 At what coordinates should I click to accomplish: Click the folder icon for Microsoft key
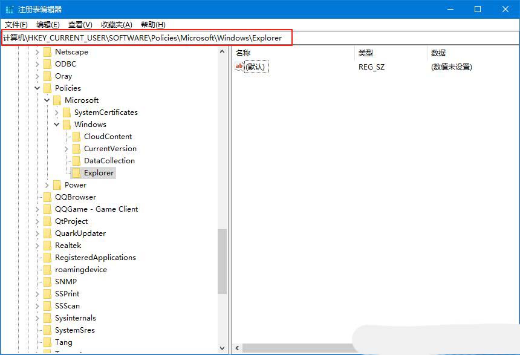[57, 100]
